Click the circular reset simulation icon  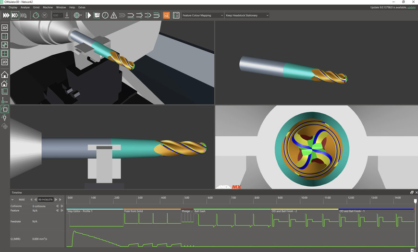(x=36, y=15)
